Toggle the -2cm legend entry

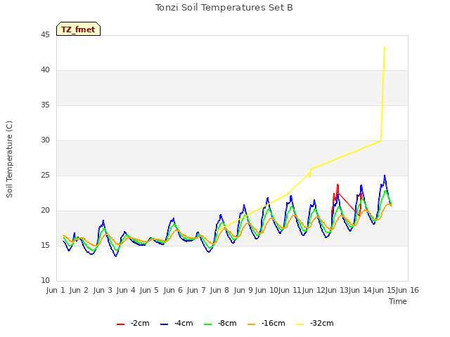(133, 324)
